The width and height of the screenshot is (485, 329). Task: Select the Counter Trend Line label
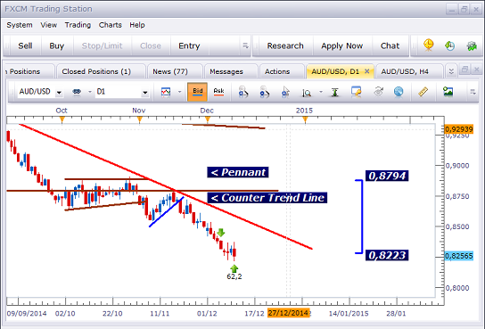(x=267, y=198)
